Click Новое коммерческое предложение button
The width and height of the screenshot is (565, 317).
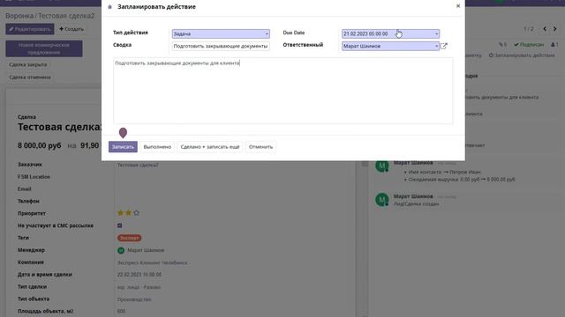click(44, 48)
